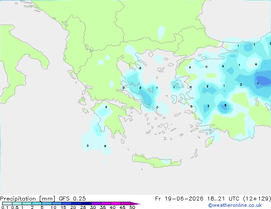Screen dimensions: 271x209
Task: Click the legend scale label '50'
Action: [133, 207]
